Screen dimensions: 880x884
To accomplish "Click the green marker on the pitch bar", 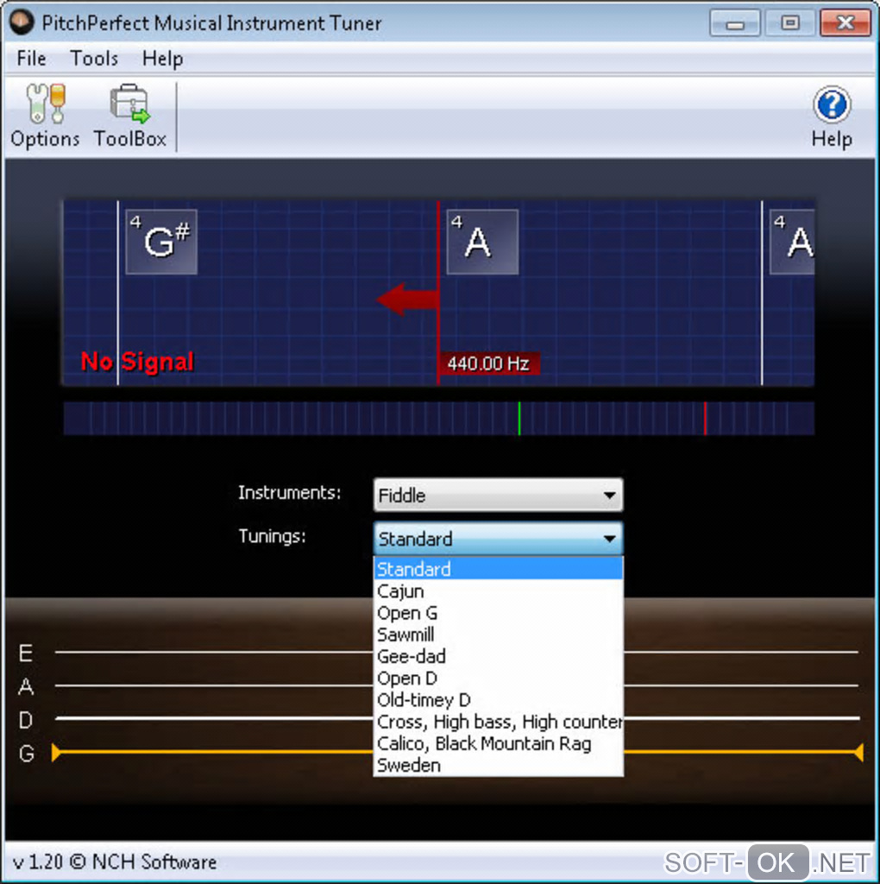I will (x=519, y=419).
